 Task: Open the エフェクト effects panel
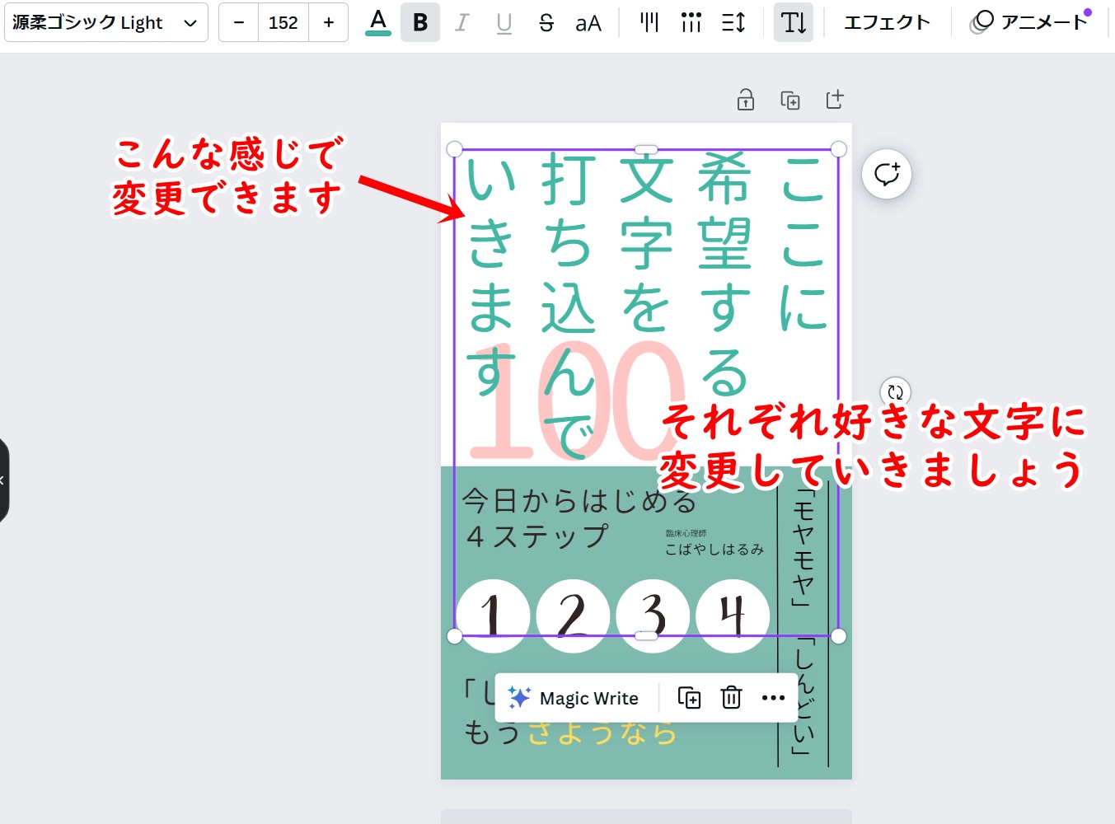[x=887, y=22]
